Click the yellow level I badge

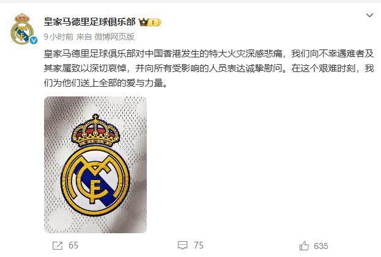pyautogui.click(x=155, y=23)
